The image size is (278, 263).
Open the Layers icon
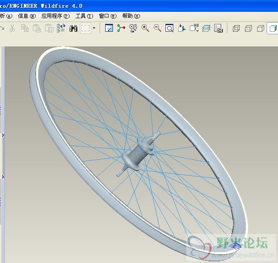coord(206,28)
